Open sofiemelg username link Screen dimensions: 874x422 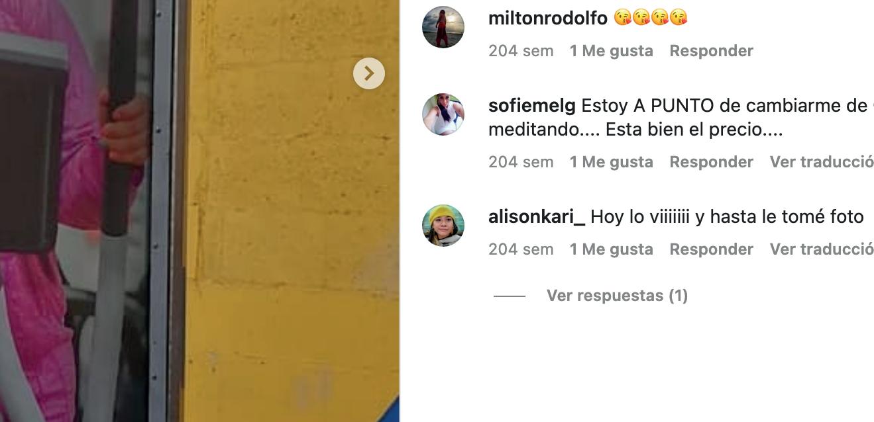[x=533, y=106]
